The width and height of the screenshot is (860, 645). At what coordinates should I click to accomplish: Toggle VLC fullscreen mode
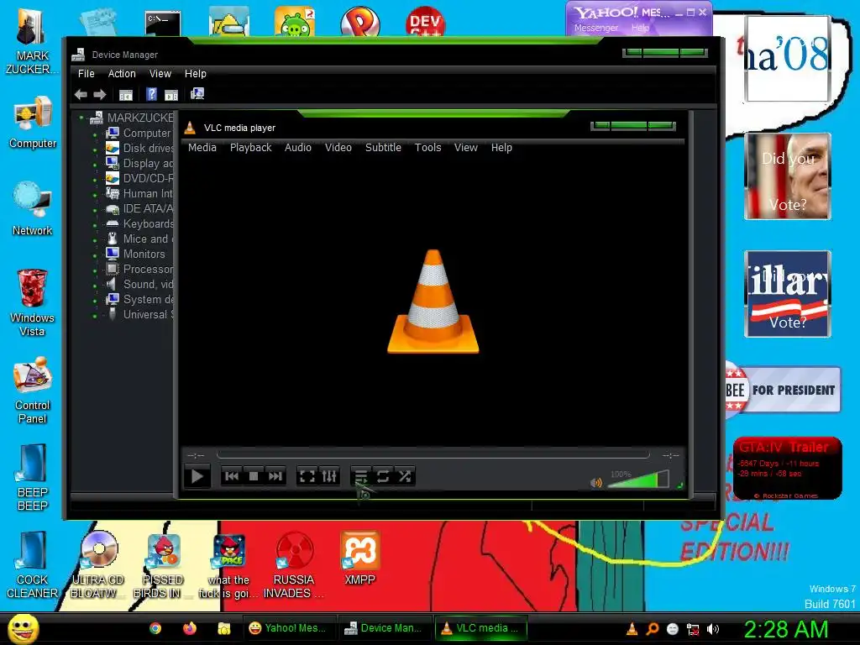(307, 476)
